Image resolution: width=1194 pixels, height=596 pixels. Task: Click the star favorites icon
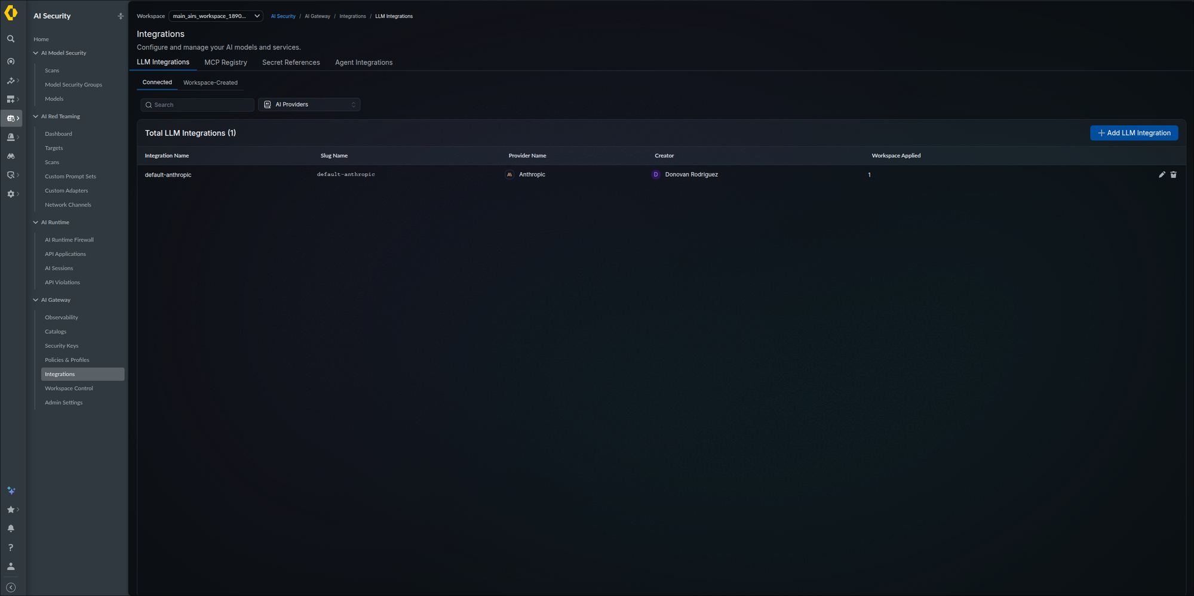click(11, 509)
